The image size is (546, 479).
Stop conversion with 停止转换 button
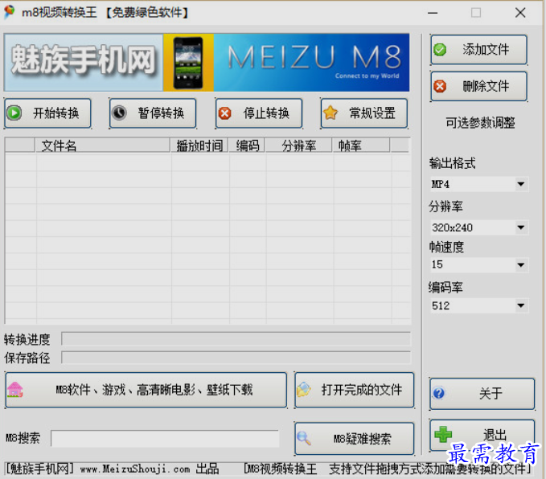tap(259, 113)
